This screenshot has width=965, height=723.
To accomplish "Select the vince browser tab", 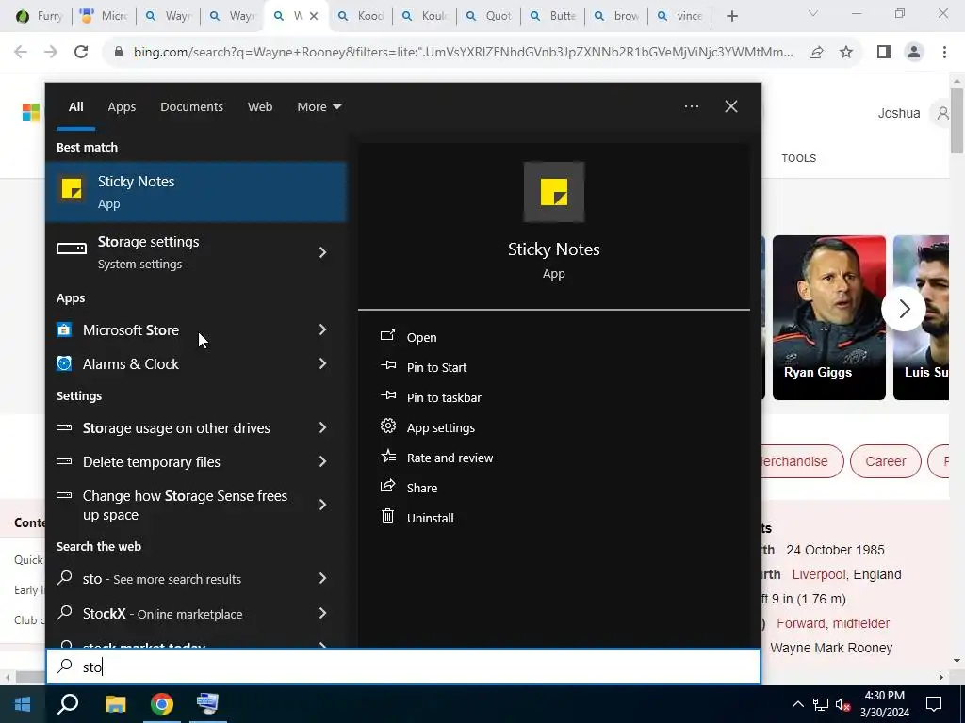I will pyautogui.click(x=679, y=16).
